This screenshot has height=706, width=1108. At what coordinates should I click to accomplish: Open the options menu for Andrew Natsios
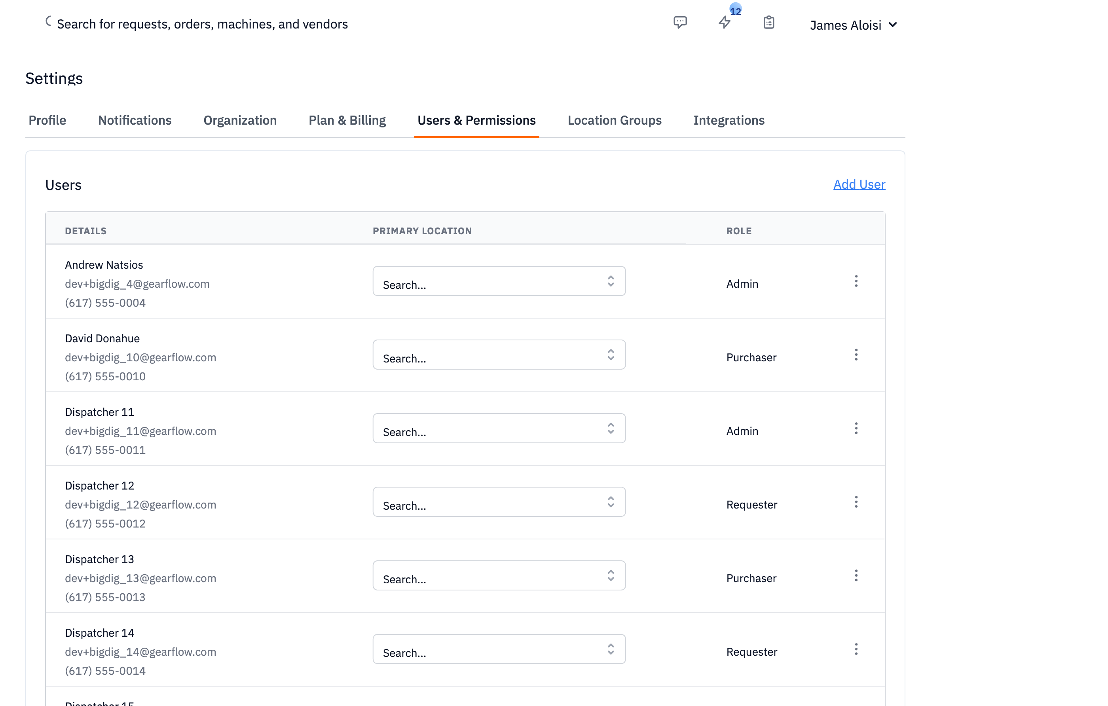(856, 281)
